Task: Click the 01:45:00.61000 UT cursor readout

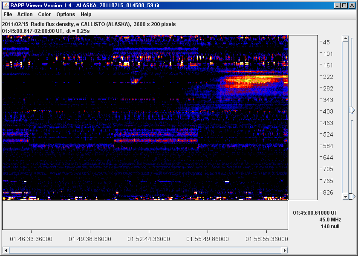Action: 315,213
